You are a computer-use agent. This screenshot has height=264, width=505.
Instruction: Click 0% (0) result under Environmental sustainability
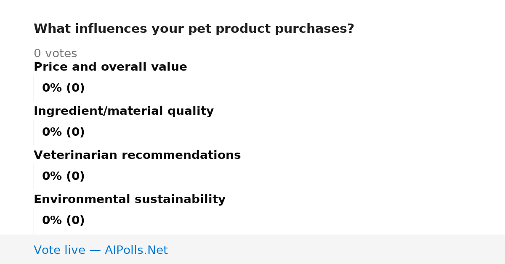(63, 221)
